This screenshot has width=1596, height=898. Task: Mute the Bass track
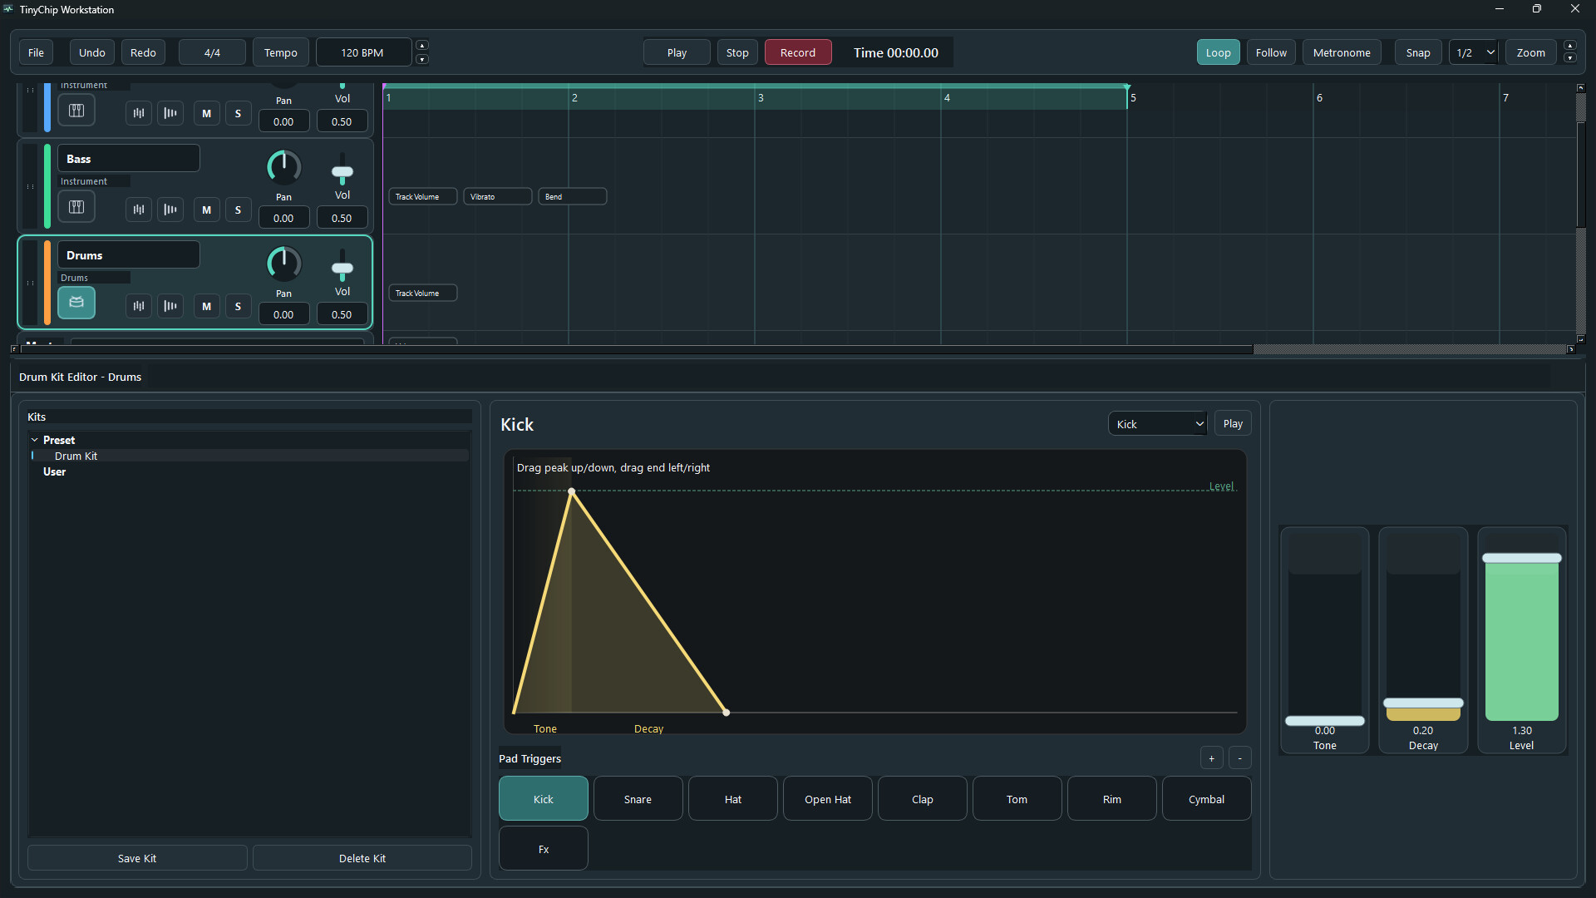coord(207,210)
